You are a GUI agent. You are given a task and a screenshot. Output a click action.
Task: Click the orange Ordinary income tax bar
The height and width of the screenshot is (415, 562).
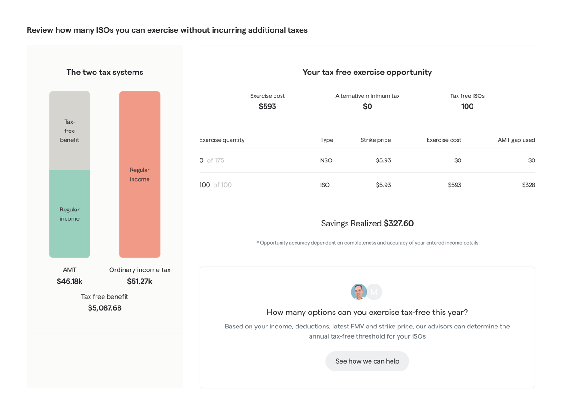tap(140, 174)
